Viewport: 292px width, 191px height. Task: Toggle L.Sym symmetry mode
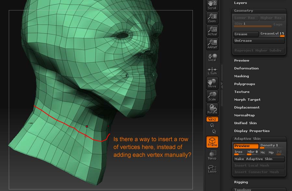click(212, 70)
